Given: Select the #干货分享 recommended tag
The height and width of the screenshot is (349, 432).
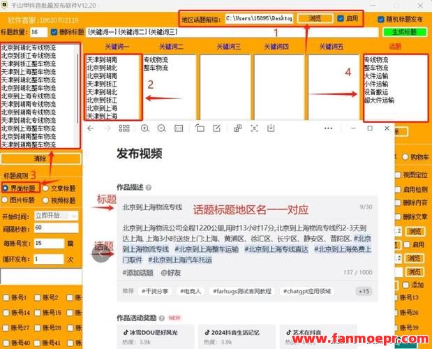Looking at the screenshot, I should point(155,292).
